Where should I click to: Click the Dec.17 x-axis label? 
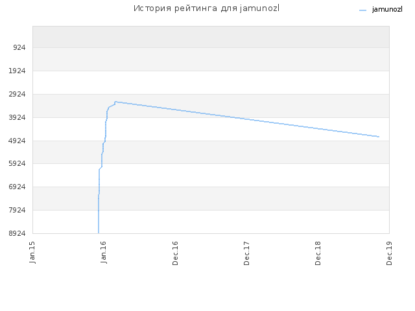tap(246, 253)
